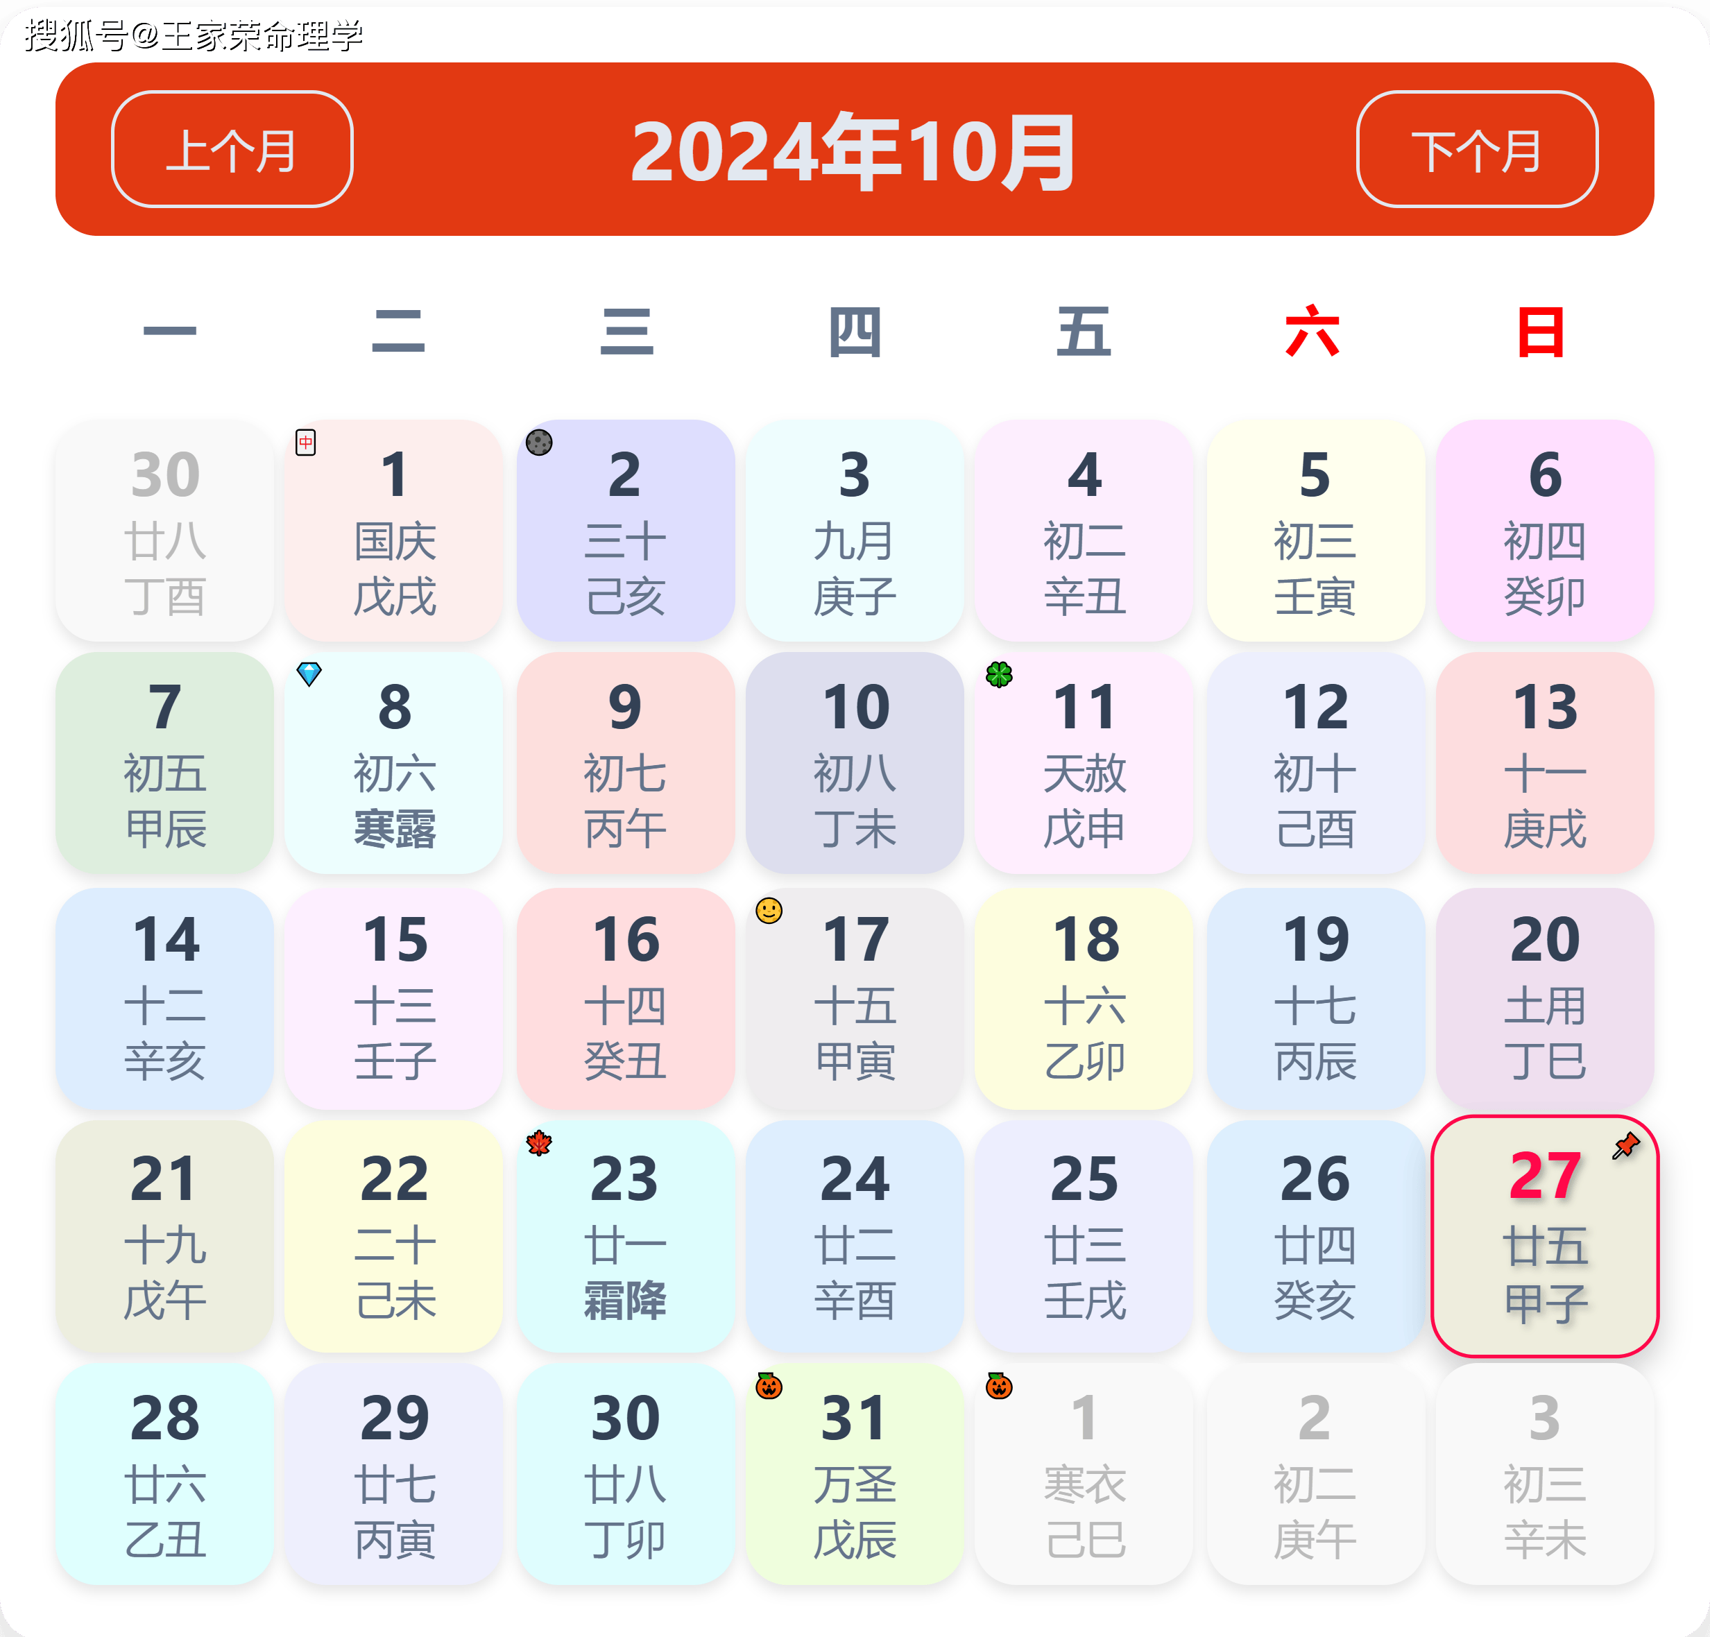Screen dimensions: 1710x1637
Task: Select October 9 初七 丙午 cell
Action: 626,763
